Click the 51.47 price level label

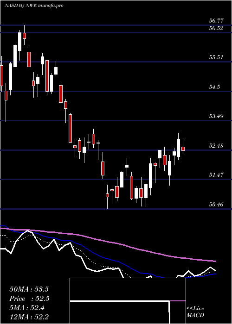[x=216, y=175]
